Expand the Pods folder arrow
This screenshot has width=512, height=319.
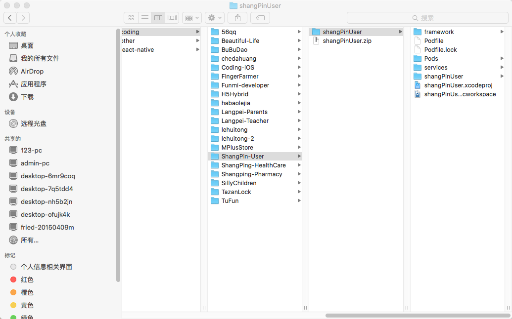(502, 59)
